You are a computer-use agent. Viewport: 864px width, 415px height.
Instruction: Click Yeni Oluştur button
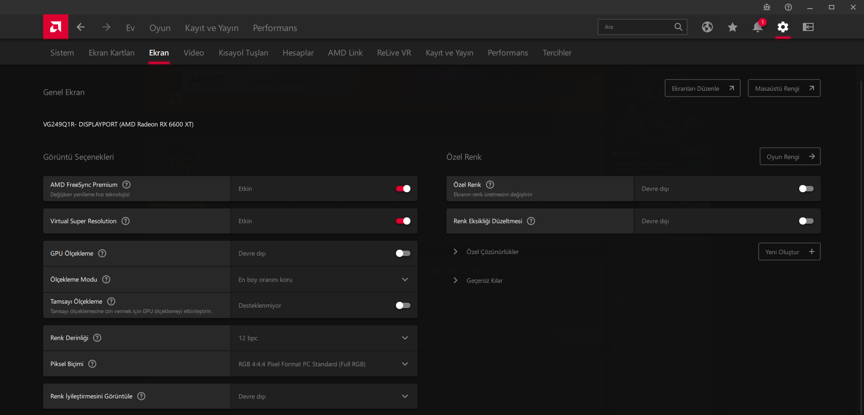pos(789,252)
